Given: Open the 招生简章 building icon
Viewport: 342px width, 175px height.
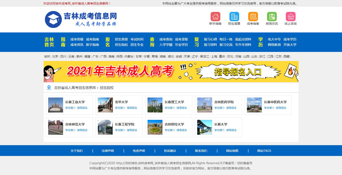Looking at the screenshot, I should point(234,17).
